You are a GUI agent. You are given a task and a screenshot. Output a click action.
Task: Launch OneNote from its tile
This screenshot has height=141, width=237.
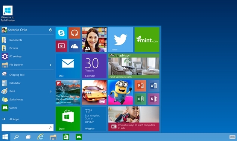(x=153, y=99)
